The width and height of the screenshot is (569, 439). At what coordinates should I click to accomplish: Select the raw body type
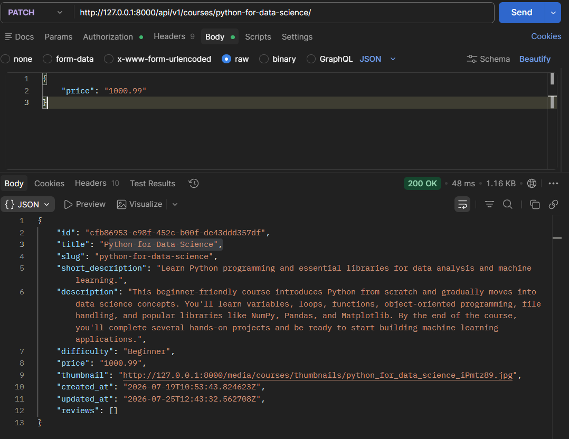click(x=235, y=59)
